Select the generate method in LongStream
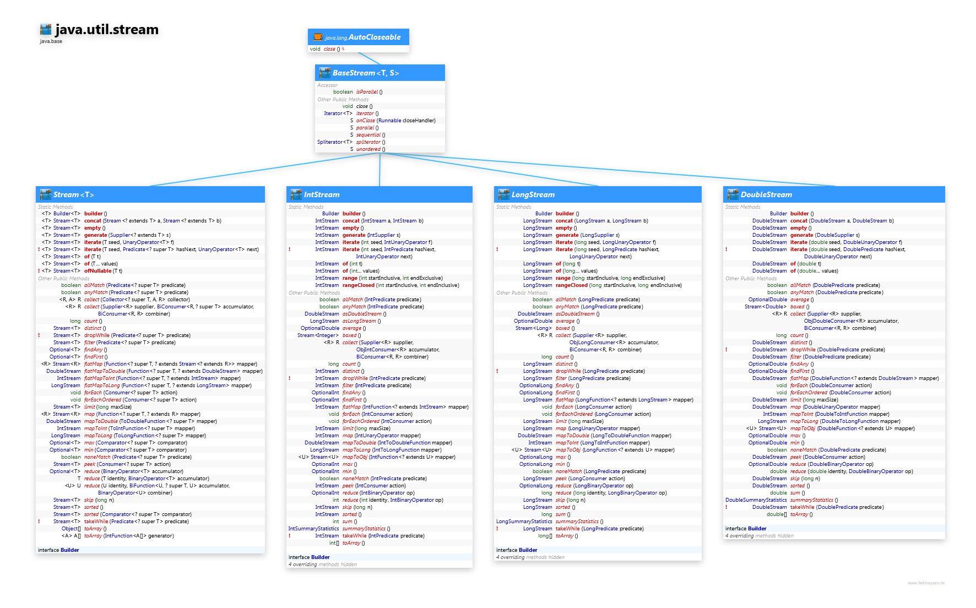This screenshot has width=976, height=608. click(x=567, y=235)
